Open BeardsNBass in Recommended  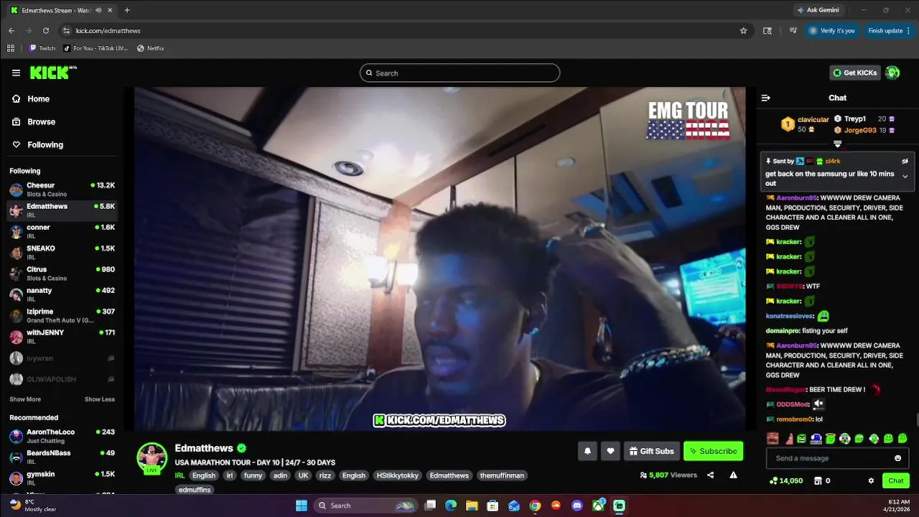coord(62,457)
